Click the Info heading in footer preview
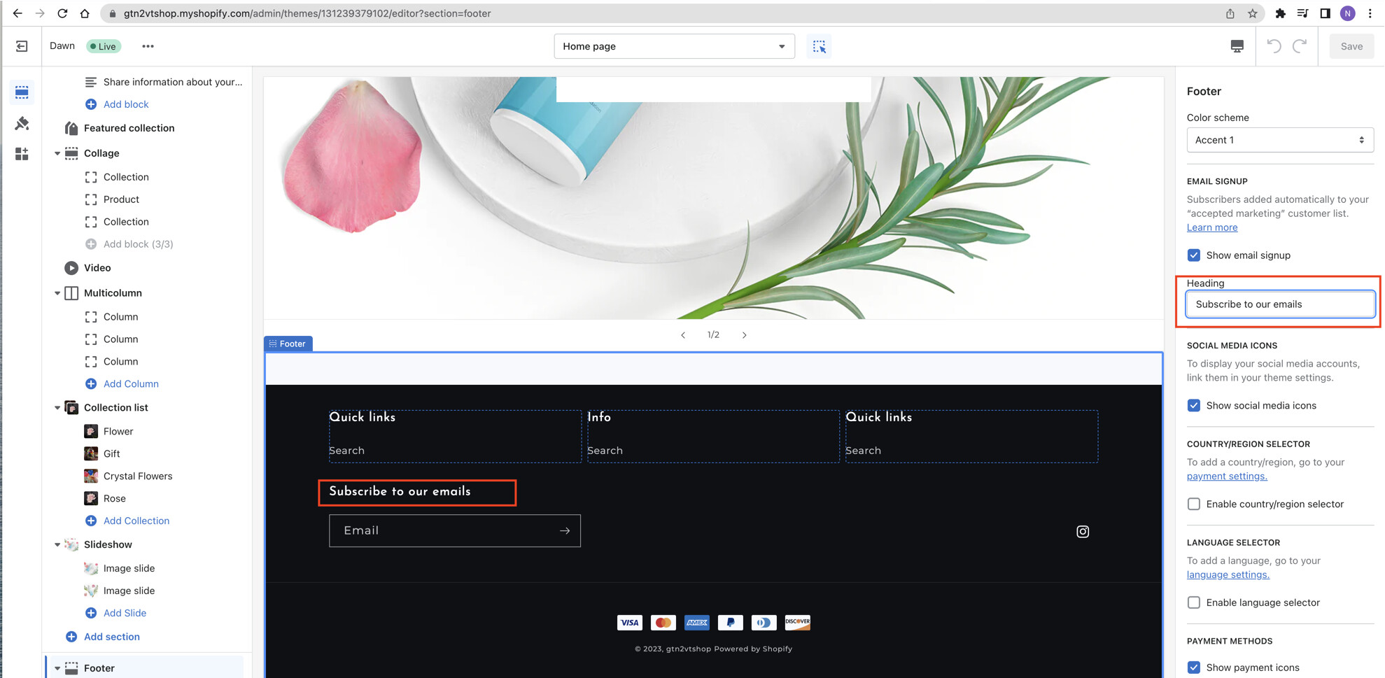1385x678 pixels. point(599,417)
